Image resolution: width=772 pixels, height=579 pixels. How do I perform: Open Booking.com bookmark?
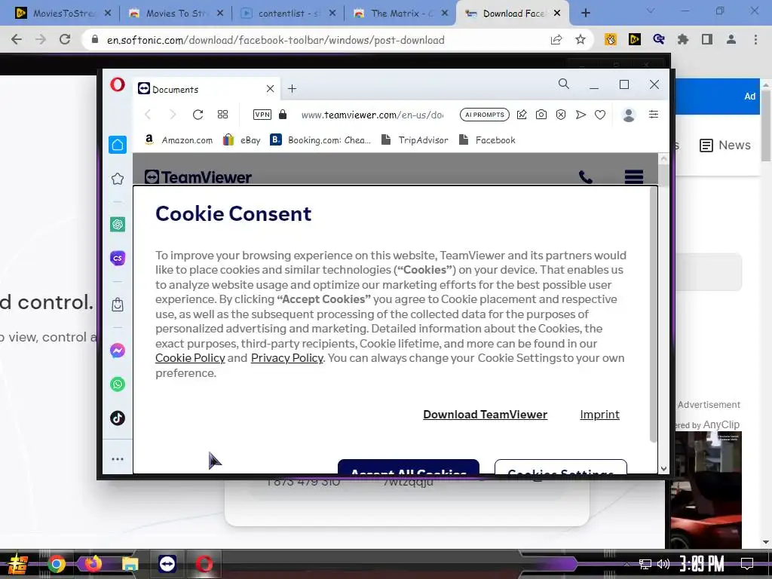320,140
